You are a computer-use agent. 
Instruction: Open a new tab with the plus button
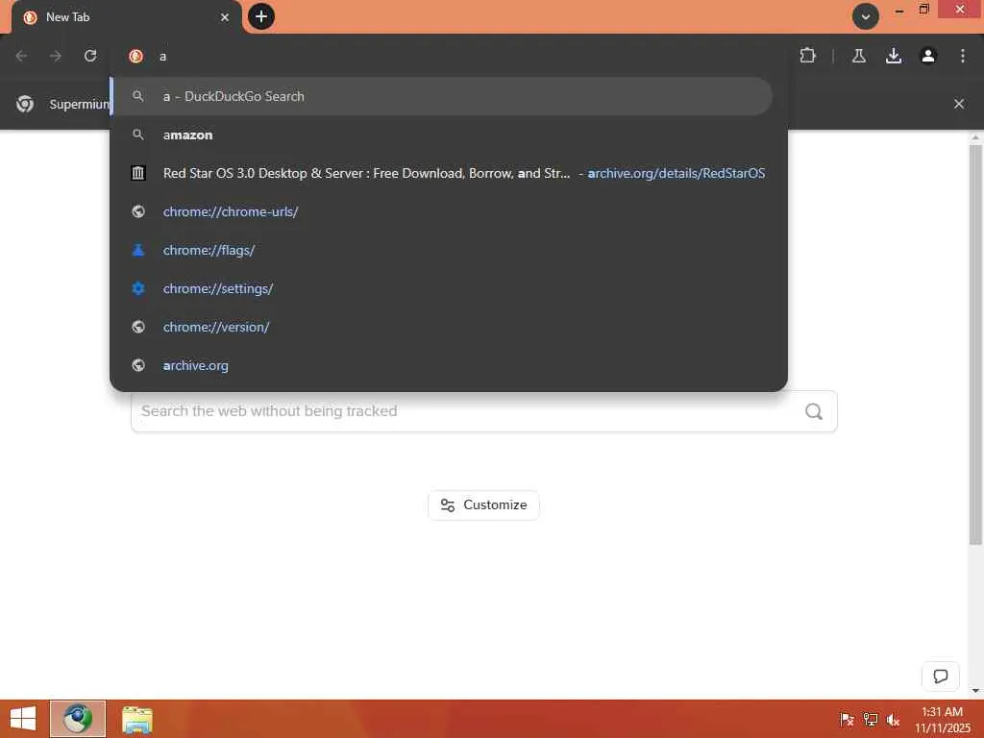[x=261, y=16]
